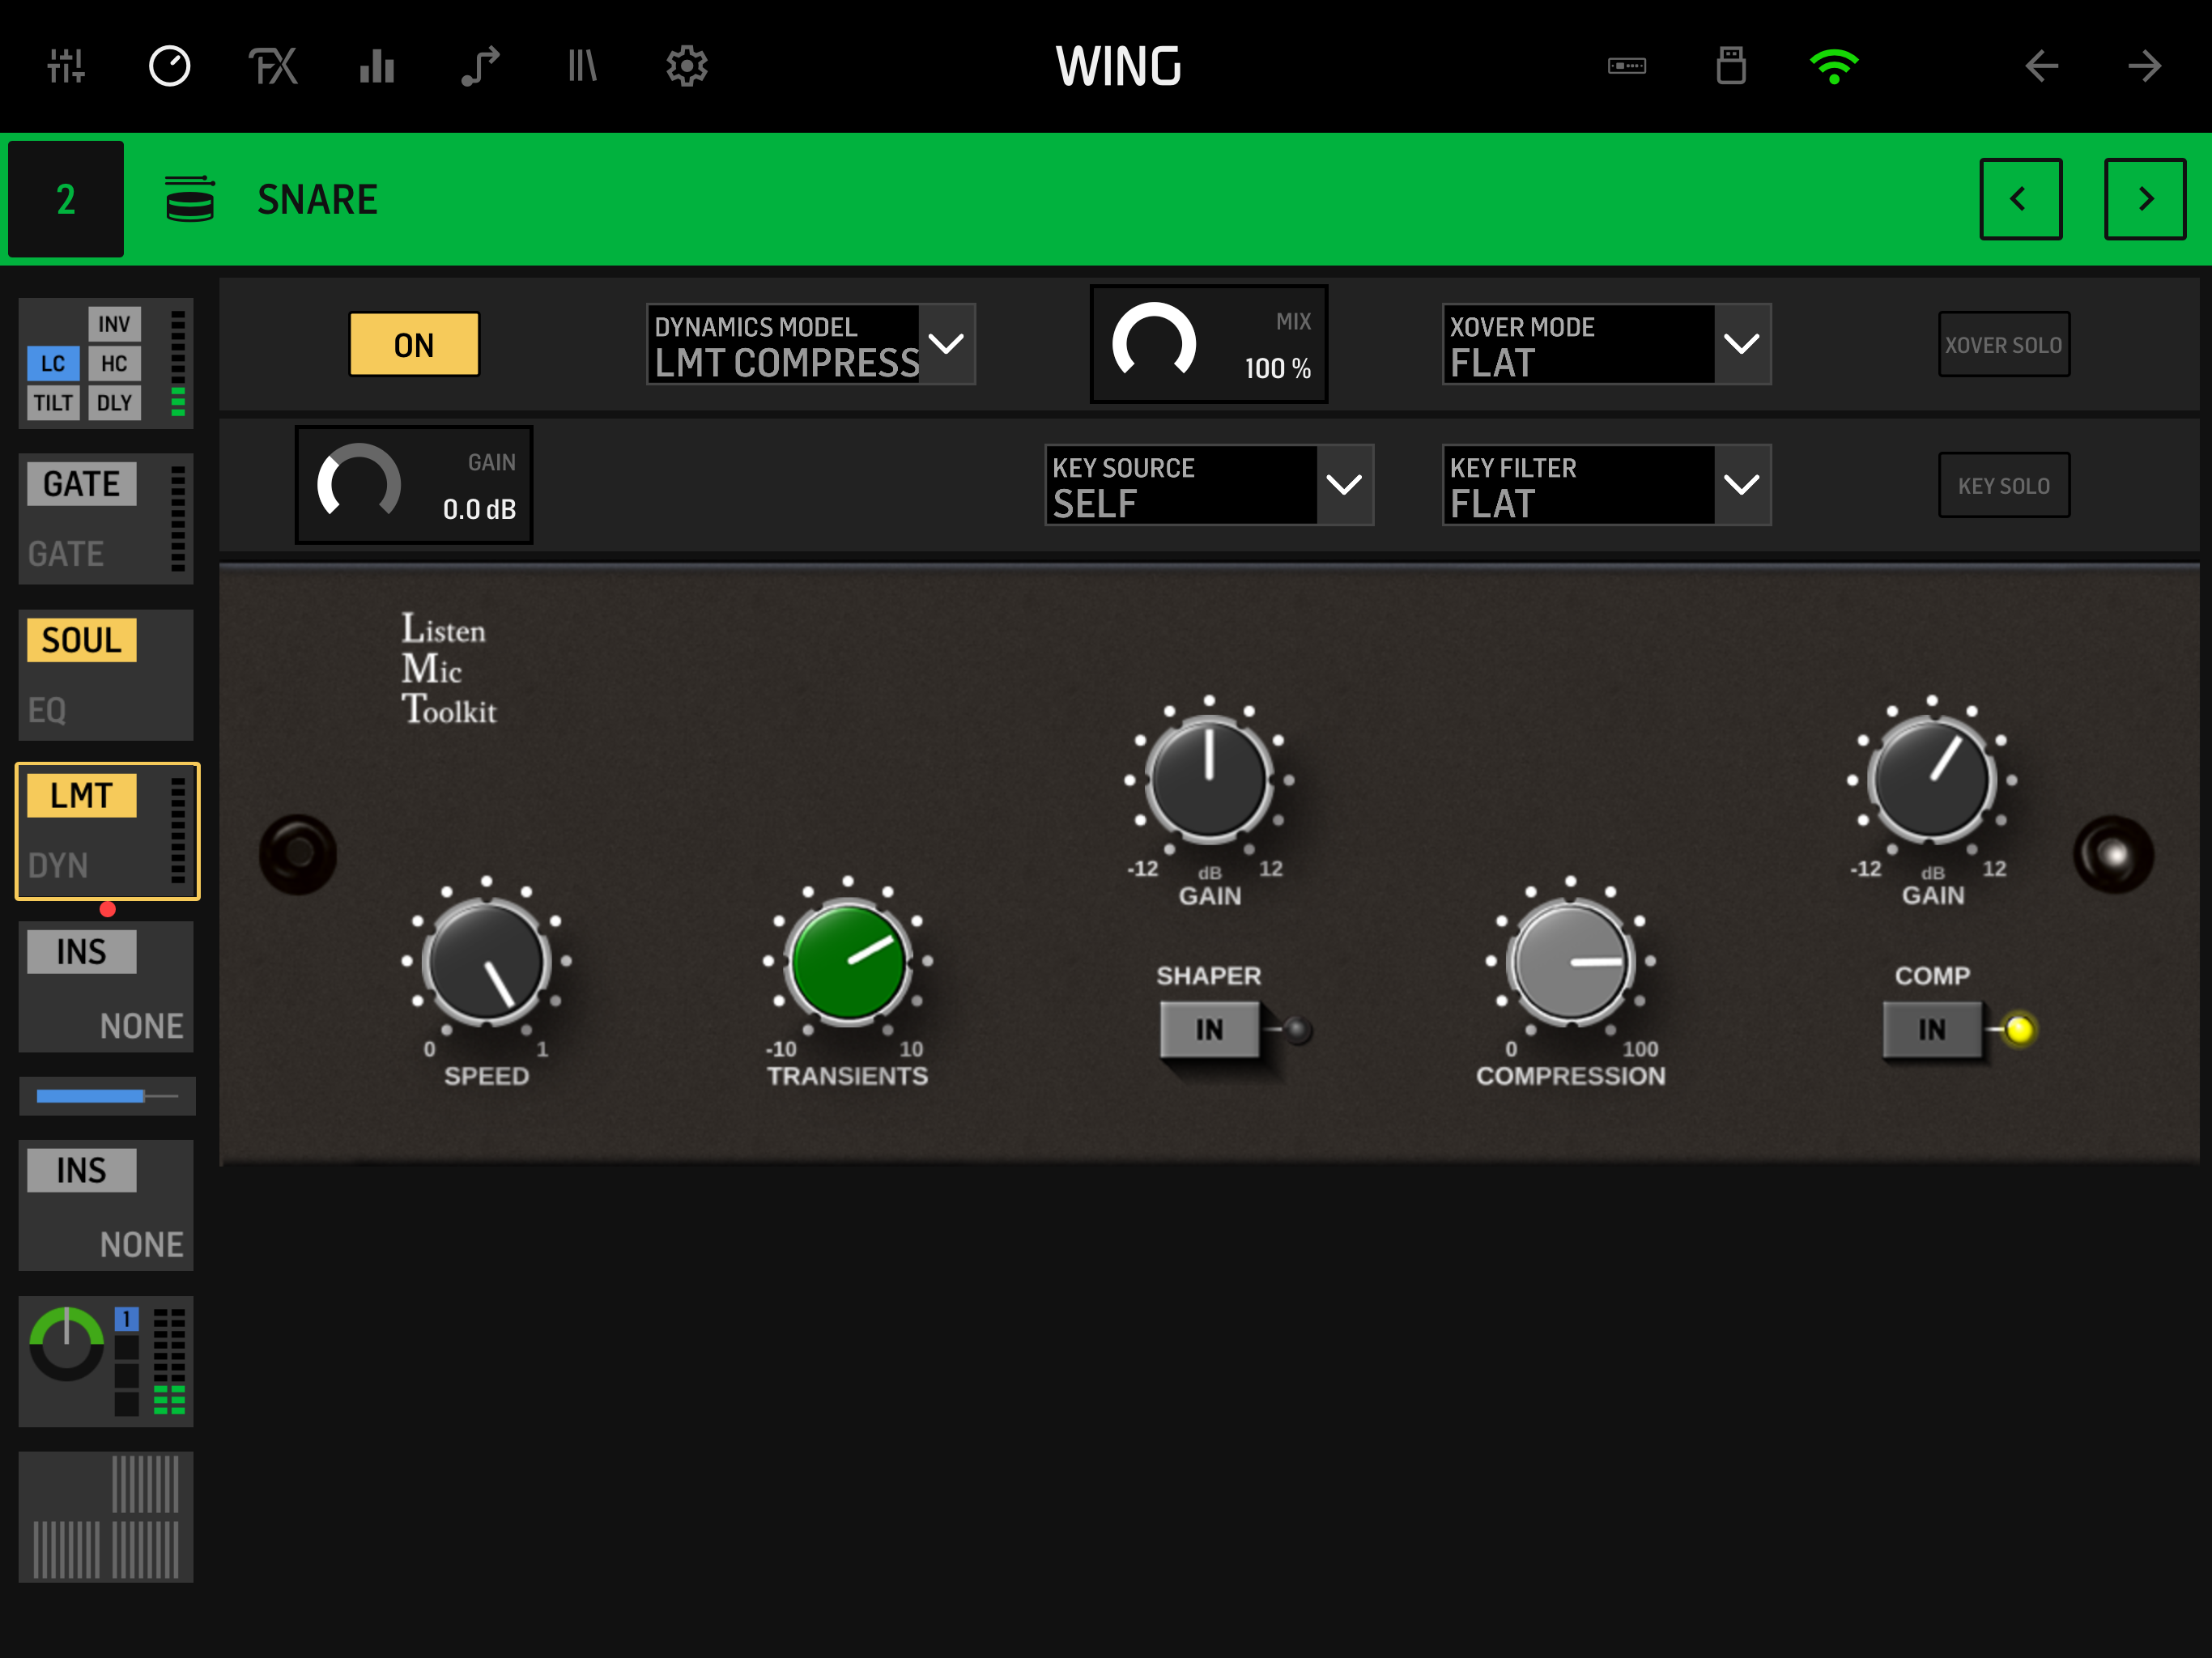Click the SNARE channel name
The width and height of the screenshot is (2212, 1658).
(317, 199)
